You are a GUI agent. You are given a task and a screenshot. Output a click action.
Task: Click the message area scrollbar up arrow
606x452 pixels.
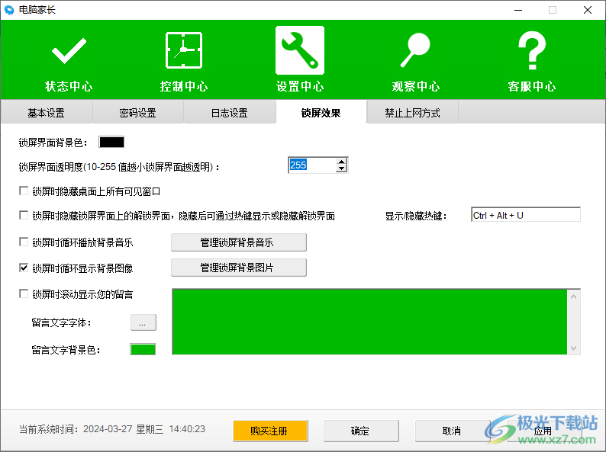(573, 297)
